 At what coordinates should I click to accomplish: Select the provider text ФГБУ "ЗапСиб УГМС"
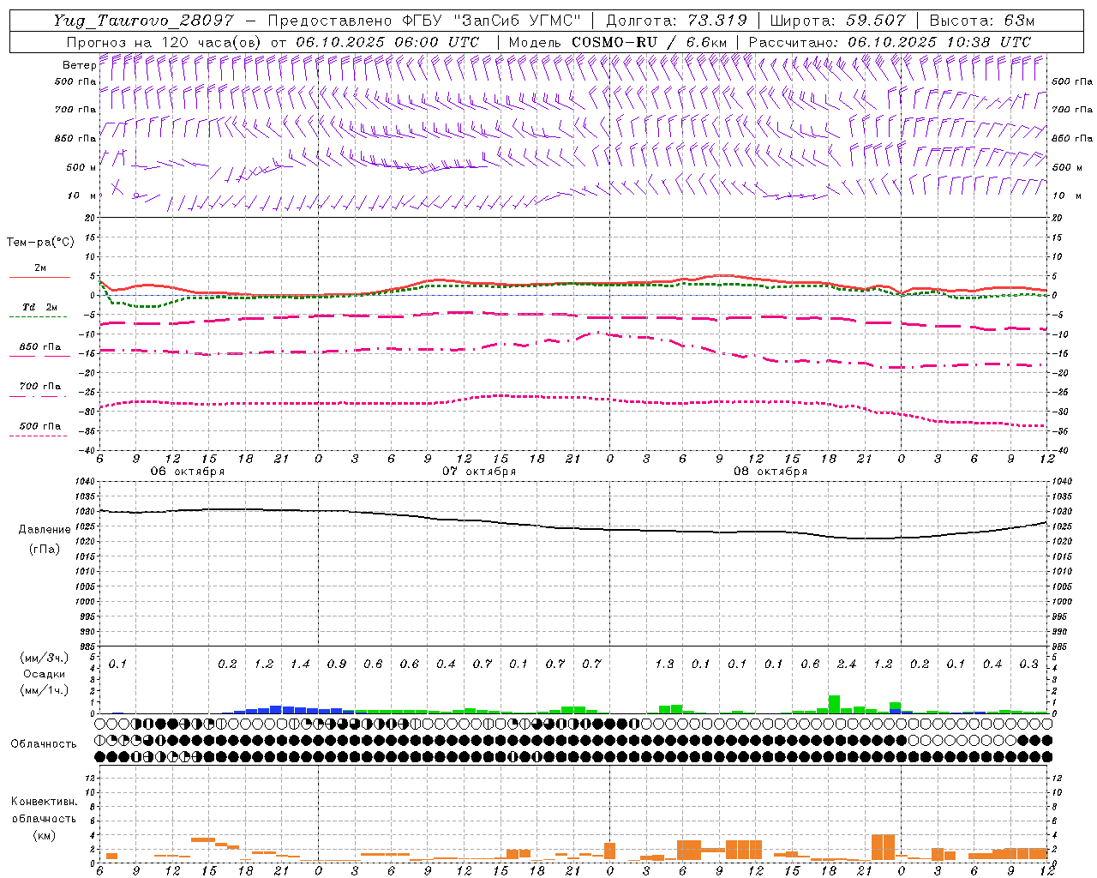point(492,21)
